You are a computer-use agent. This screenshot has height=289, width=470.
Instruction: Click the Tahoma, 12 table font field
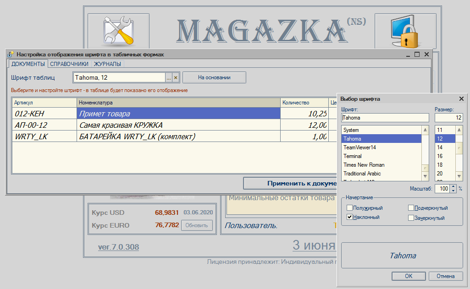tap(119, 77)
